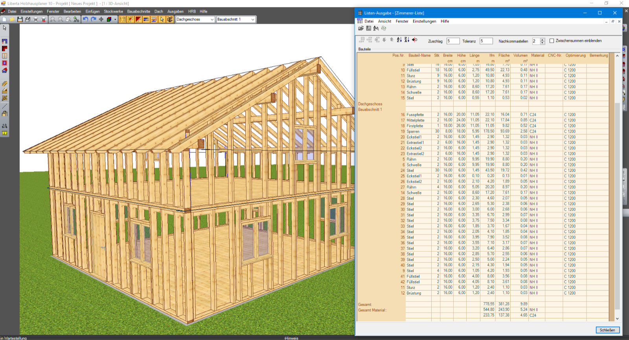Open the Stockwerke menu
Screen dimensions: 629x340
[x=113, y=11]
